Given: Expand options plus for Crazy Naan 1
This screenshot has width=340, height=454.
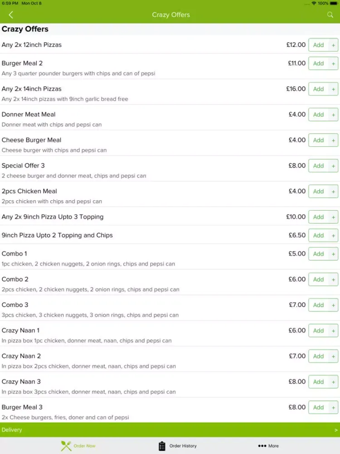Looking at the screenshot, I should point(334,331).
